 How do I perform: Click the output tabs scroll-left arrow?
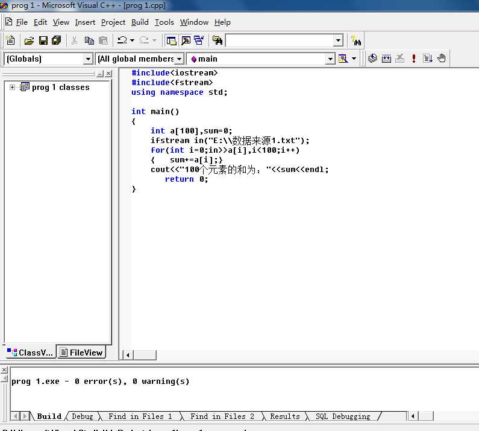click(15, 416)
